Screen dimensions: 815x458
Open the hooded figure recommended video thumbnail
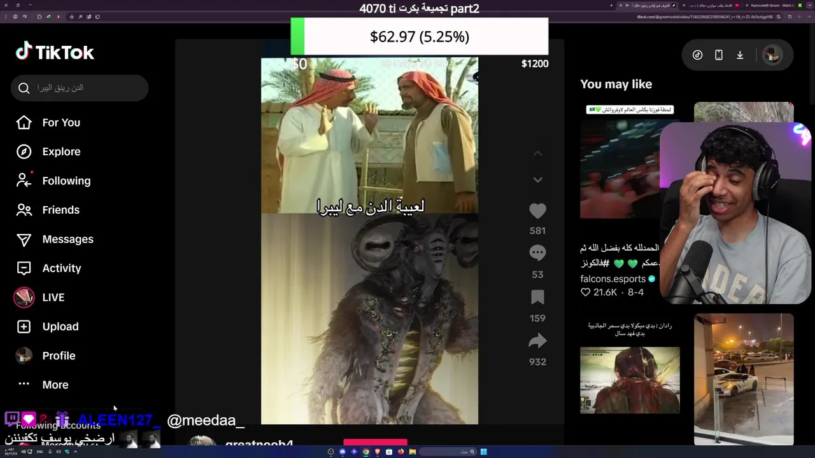tap(630, 380)
